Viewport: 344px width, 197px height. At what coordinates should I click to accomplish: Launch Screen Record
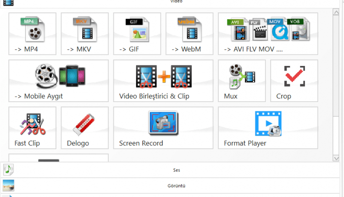point(163,128)
